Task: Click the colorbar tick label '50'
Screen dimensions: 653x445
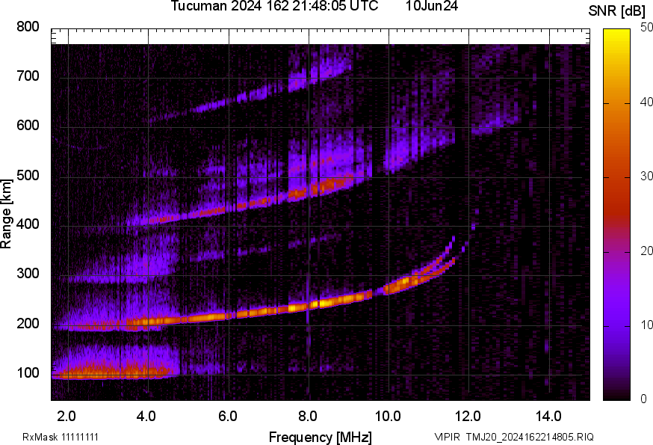Action: 646,28
